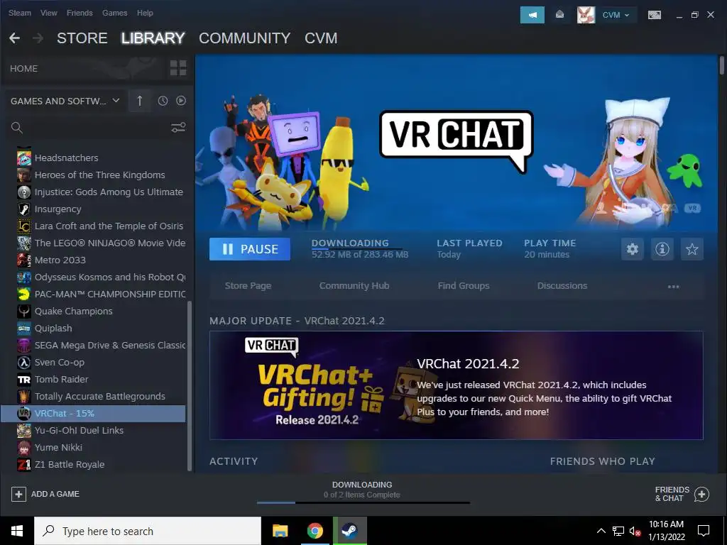Click the back navigation arrow
The image size is (727, 545).
pyautogui.click(x=14, y=38)
